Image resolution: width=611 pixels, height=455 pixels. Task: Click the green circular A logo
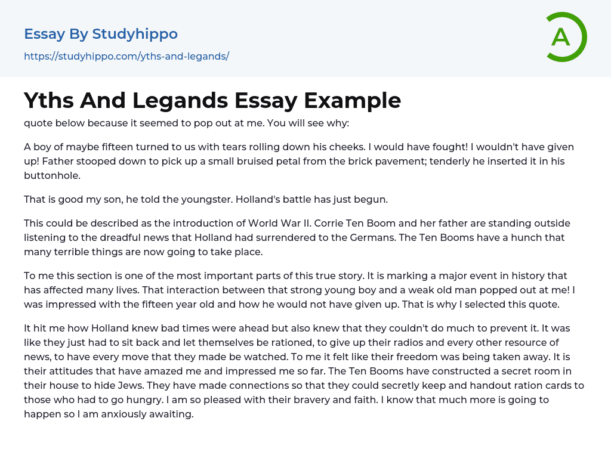pos(566,37)
